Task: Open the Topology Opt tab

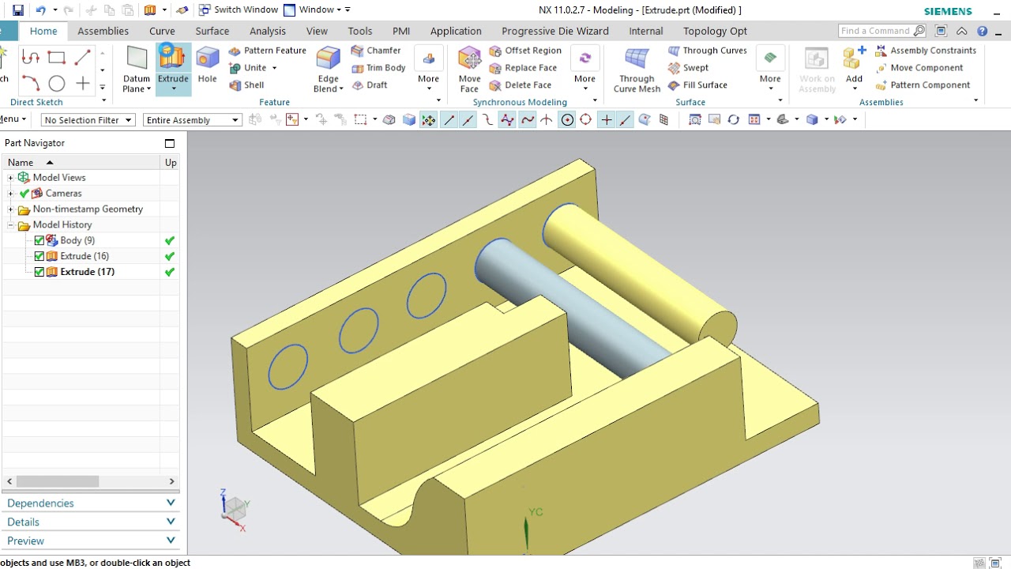Action: coord(715,31)
